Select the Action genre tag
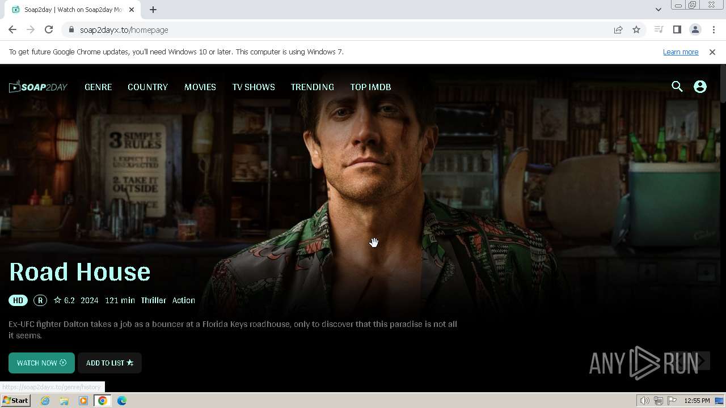The height and width of the screenshot is (408, 726). [184, 300]
